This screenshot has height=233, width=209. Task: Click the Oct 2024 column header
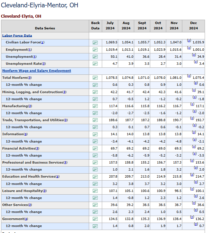pyautogui.click(x=158, y=26)
